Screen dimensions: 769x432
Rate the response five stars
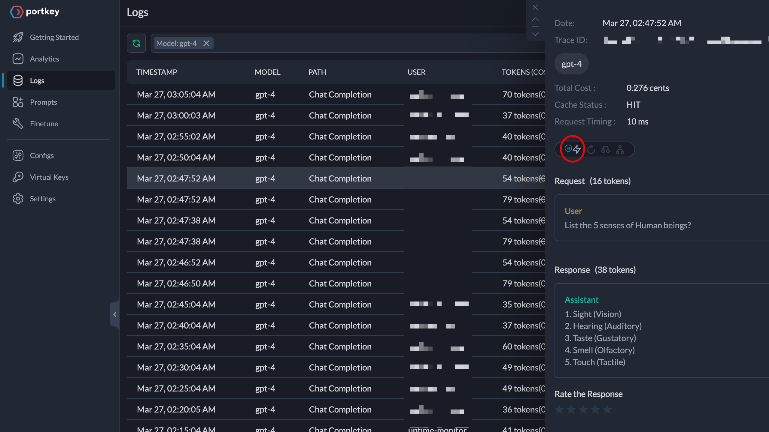(x=607, y=409)
